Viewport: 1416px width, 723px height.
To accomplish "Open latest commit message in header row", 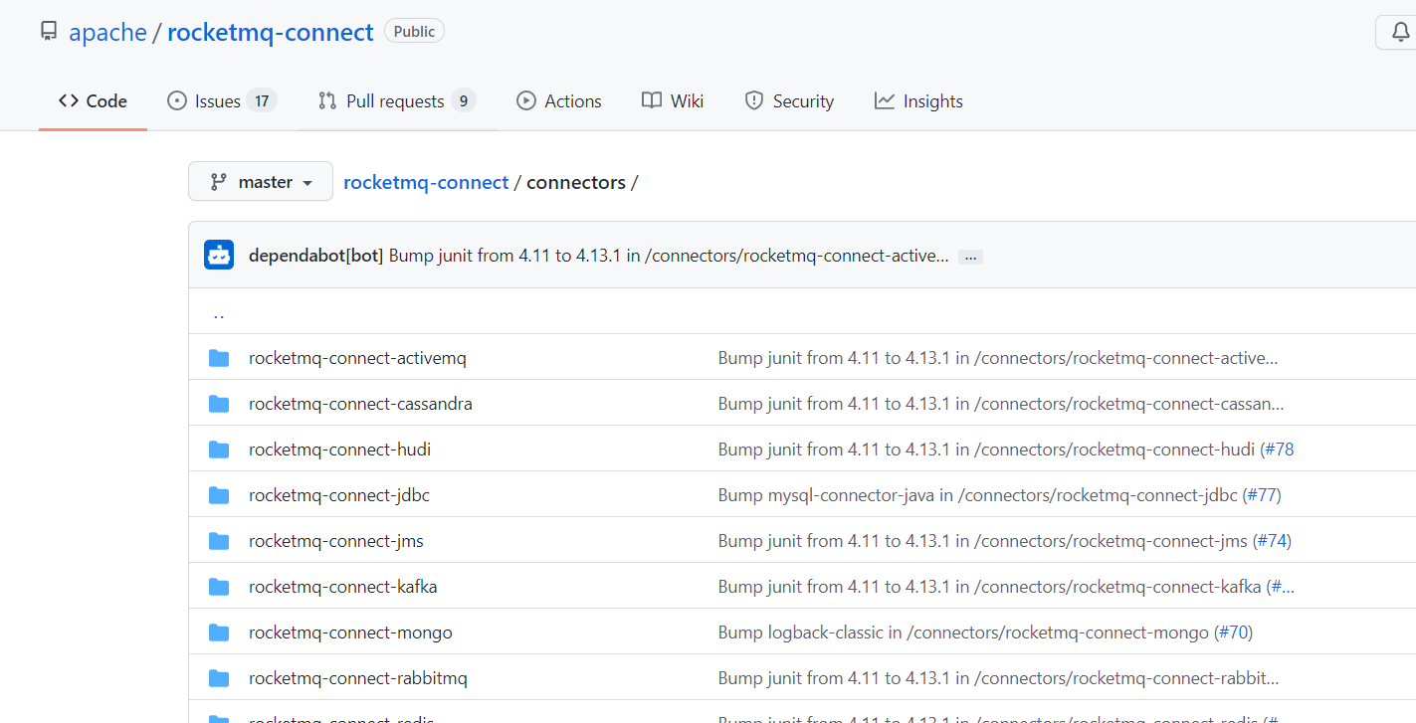I will coord(669,256).
